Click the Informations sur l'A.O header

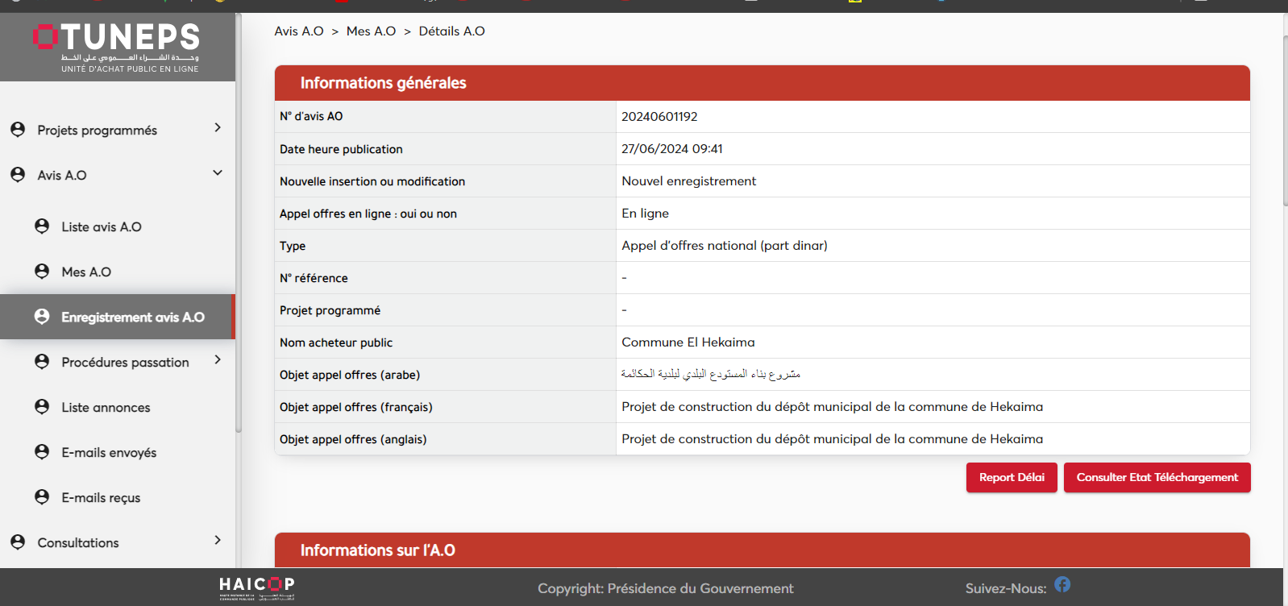(762, 550)
